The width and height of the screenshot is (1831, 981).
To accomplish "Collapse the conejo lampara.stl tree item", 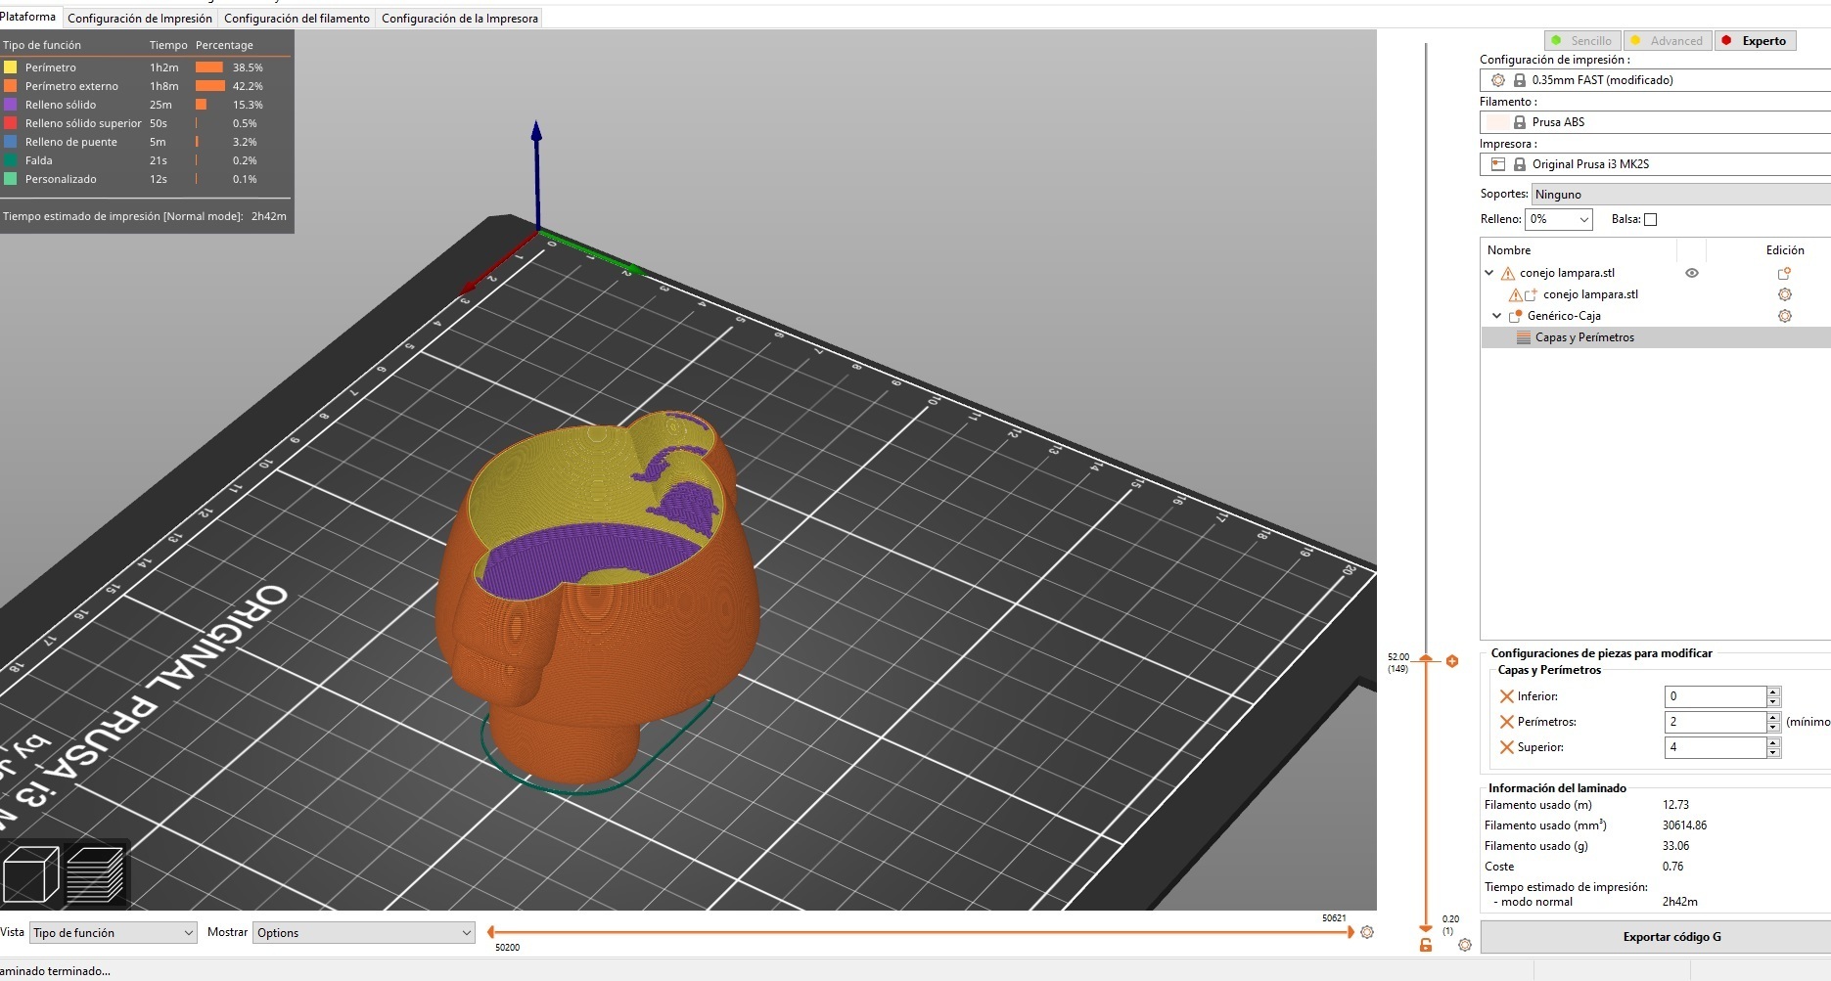I will 1488,272.
